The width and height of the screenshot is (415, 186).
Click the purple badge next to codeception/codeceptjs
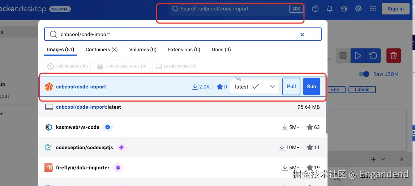[x=121, y=147]
